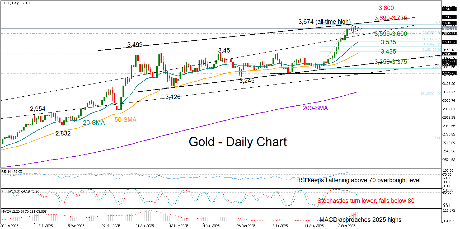Select the teal 20-SMA label
This screenshot has height=229, width=460.
(94, 123)
